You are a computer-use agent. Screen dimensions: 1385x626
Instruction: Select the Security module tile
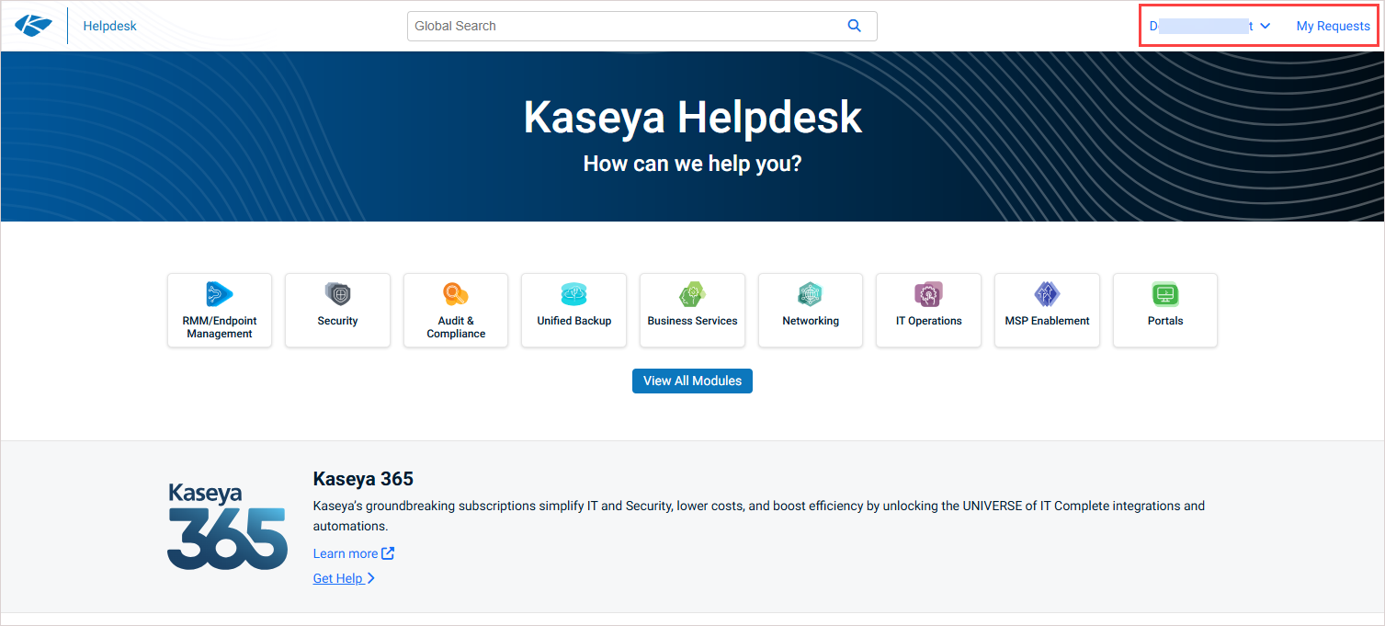point(337,310)
